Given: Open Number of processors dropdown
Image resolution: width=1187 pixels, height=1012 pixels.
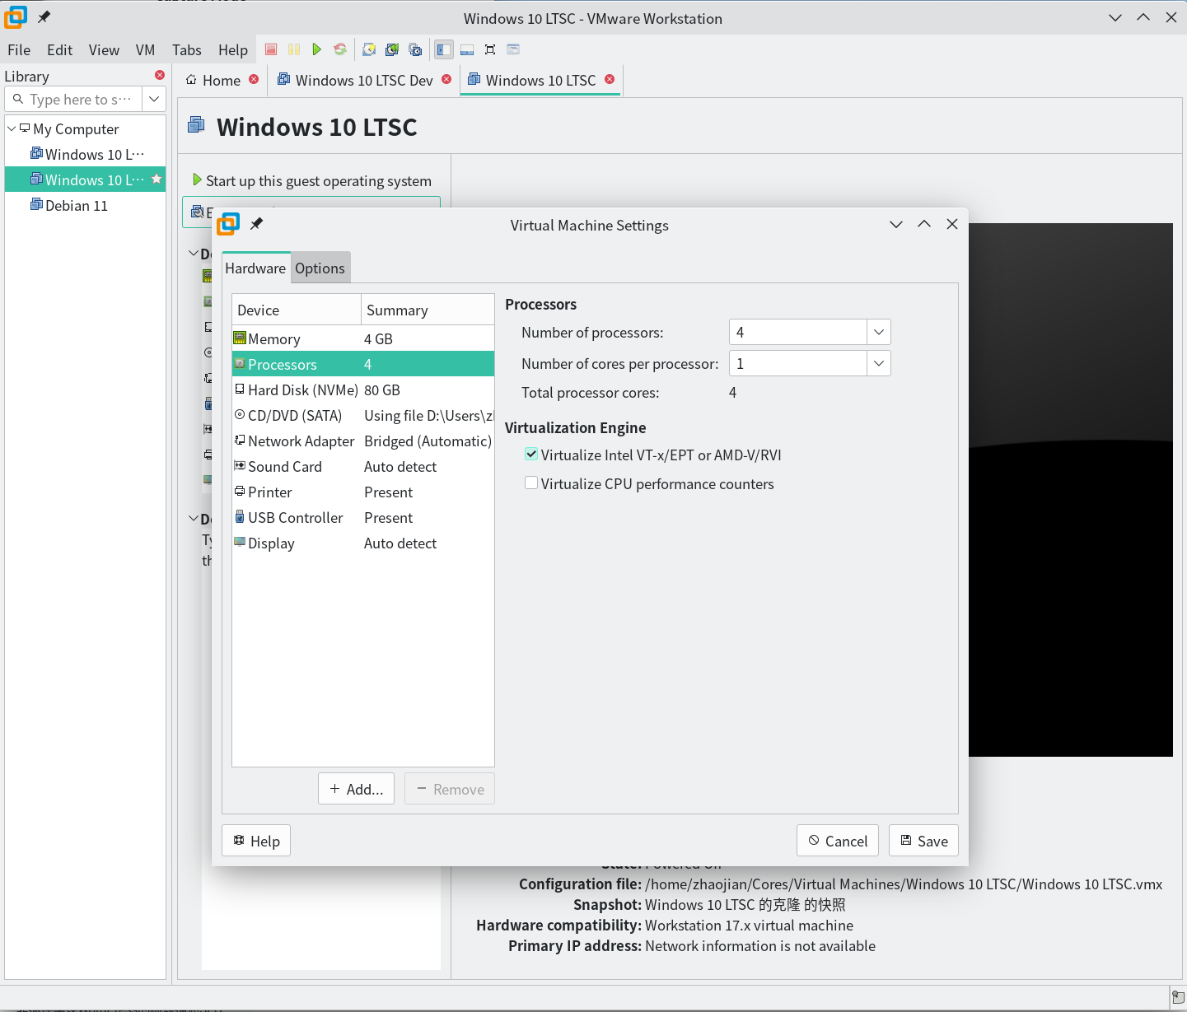Looking at the screenshot, I should [x=878, y=332].
